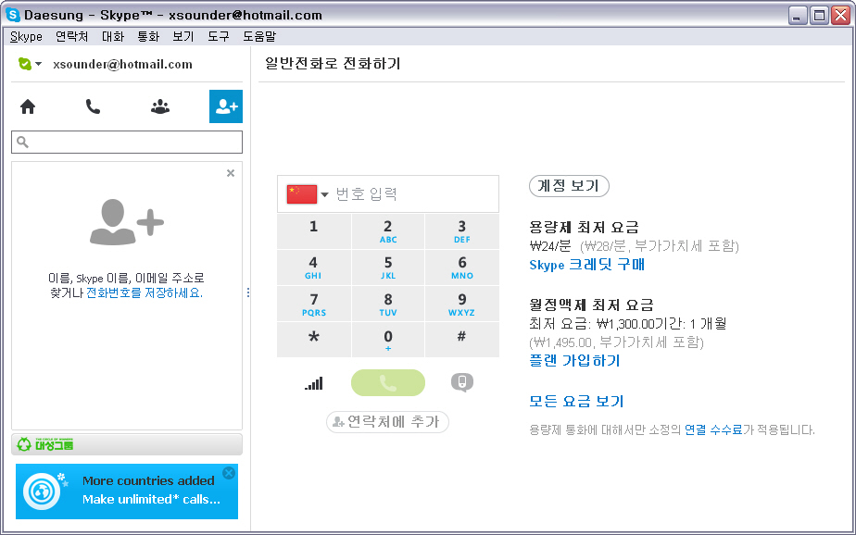Tap the asterisk key on keypad

(314, 340)
